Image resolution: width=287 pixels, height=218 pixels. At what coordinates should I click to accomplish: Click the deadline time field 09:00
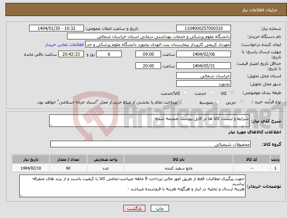[x=148, y=54]
